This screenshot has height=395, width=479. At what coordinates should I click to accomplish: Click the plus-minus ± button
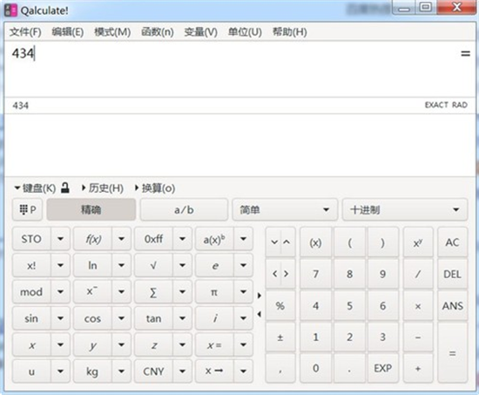[x=280, y=337]
